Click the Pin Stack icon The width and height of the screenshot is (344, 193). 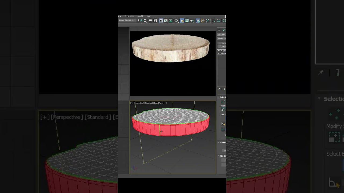[219, 89]
